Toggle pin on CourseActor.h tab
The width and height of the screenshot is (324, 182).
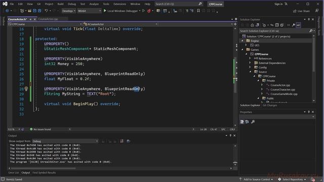[x=30, y=19]
